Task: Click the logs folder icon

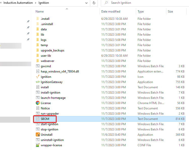Action: click(x=38, y=40)
